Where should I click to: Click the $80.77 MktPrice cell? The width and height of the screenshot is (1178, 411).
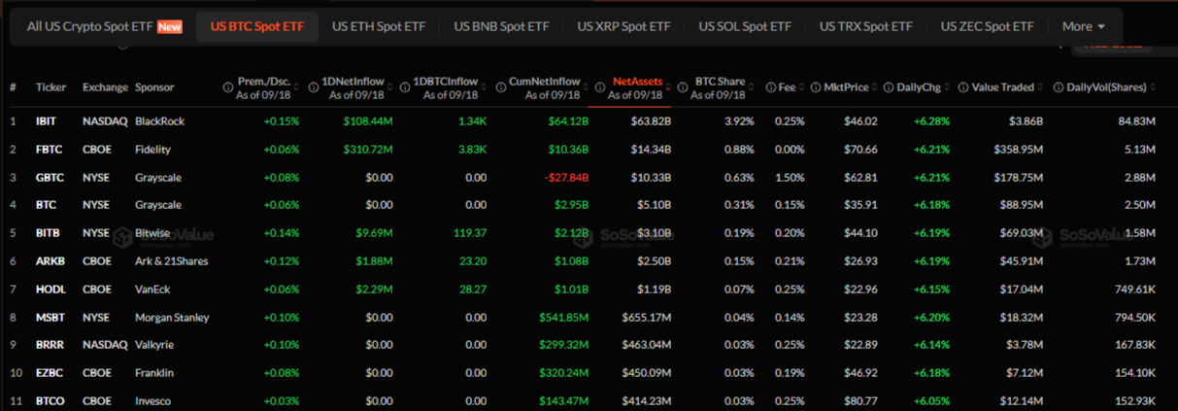(x=859, y=401)
